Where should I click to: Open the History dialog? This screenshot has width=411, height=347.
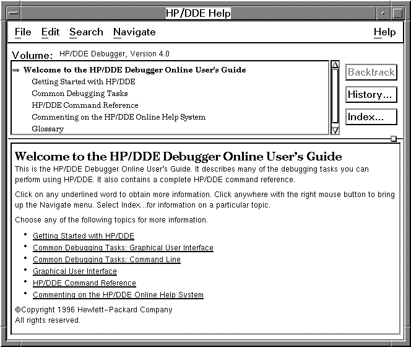371,94
